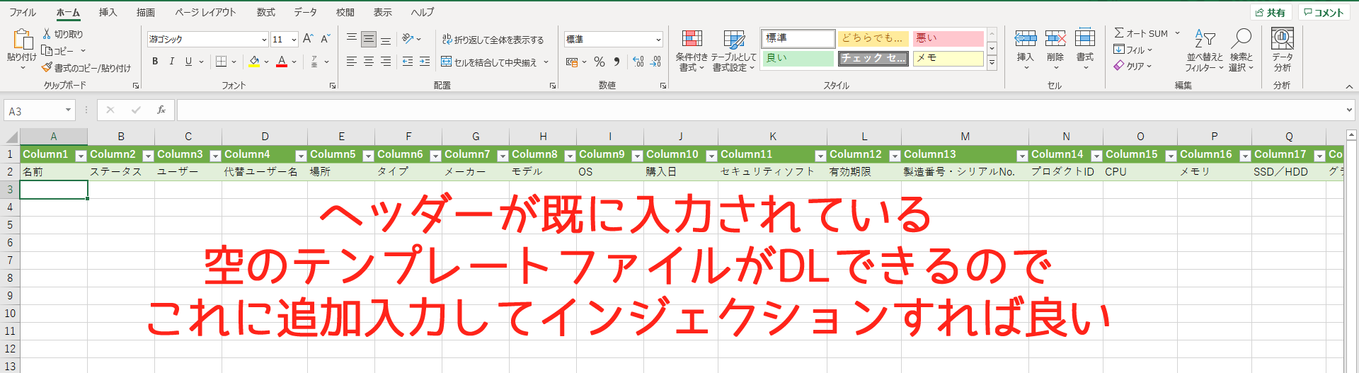The height and width of the screenshot is (373, 1359).
Task: Apply the 悪い red cell style
Action: pos(948,38)
